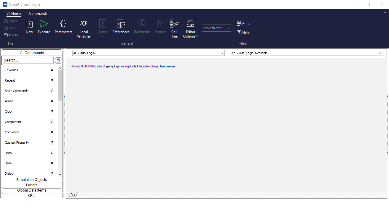Open Local Variables from the ribbon
Viewport: 389px width, 209px height.
(x=84, y=24)
